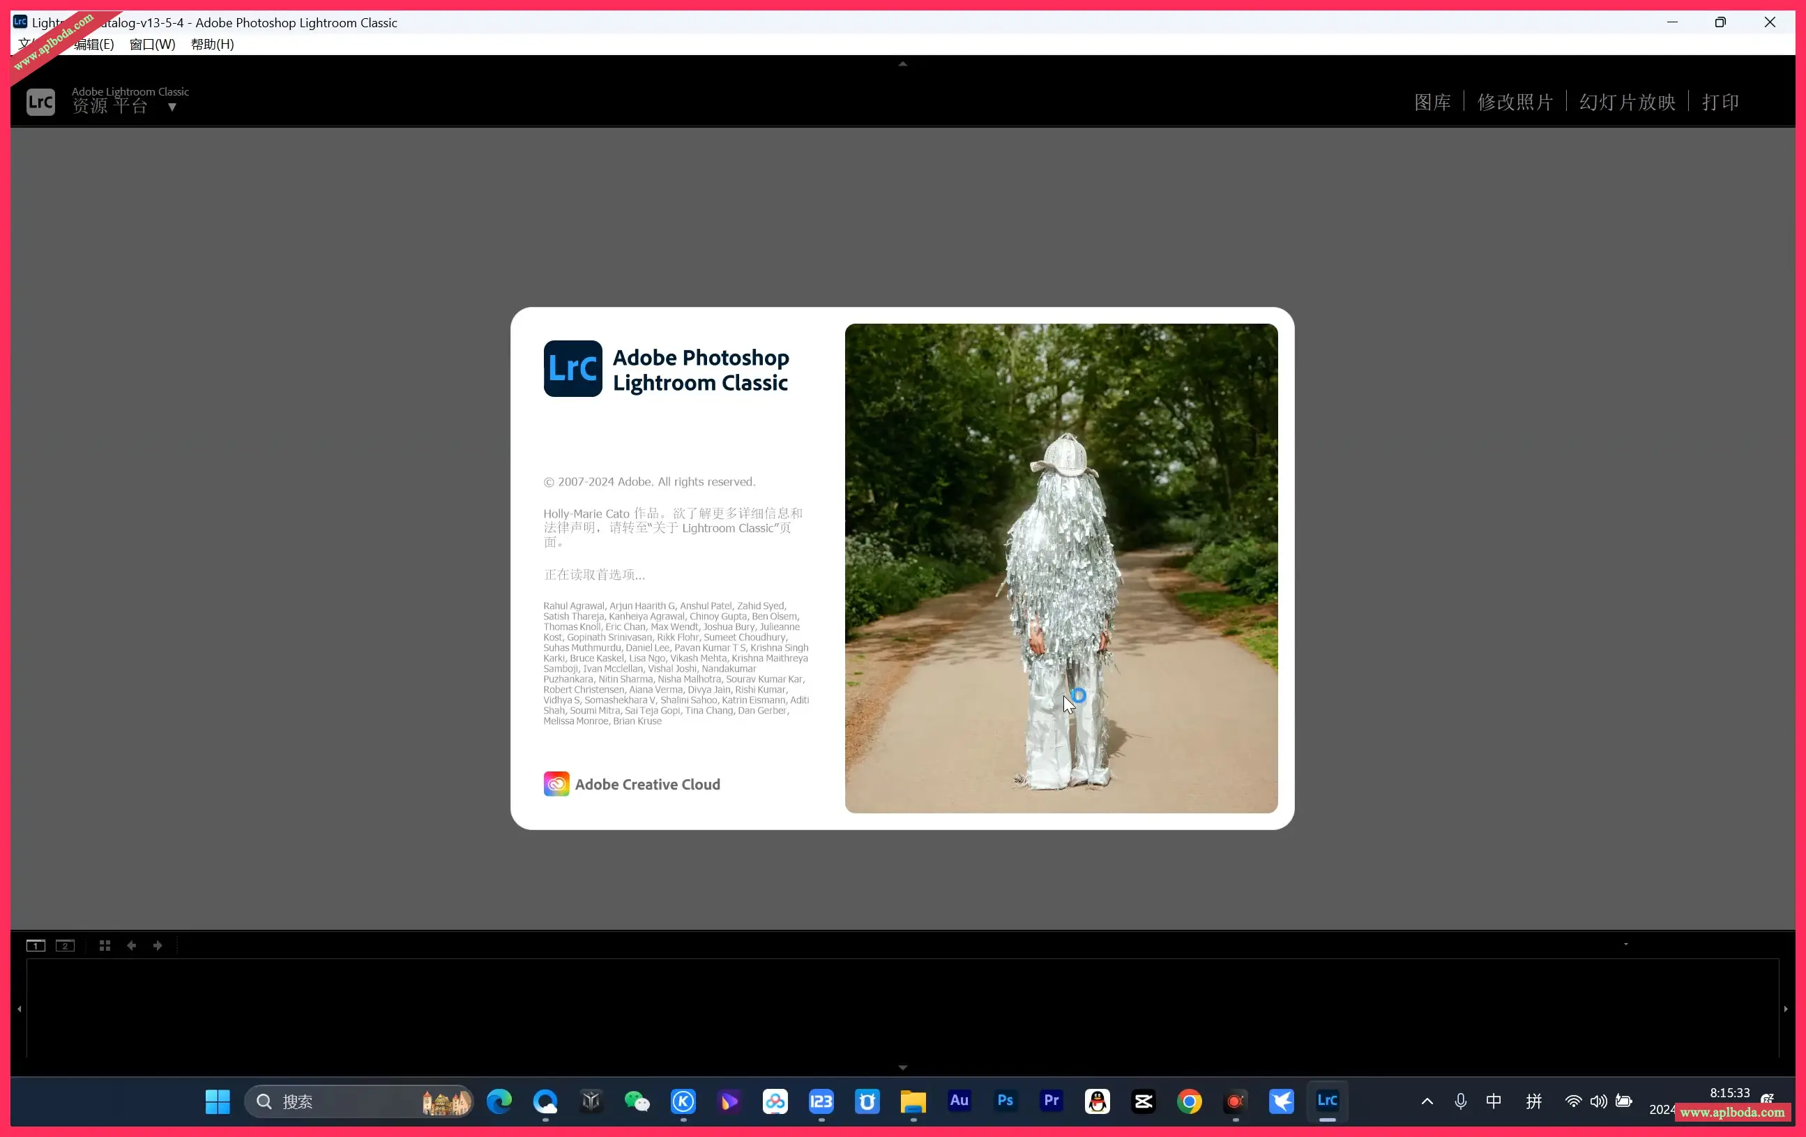Switch to the 图库 module
Image resolution: width=1806 pixels, height=1137 pixels.
pos(1432,102)
